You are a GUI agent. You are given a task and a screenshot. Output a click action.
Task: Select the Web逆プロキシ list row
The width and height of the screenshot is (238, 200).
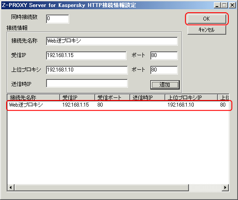[x=118, y=105]
